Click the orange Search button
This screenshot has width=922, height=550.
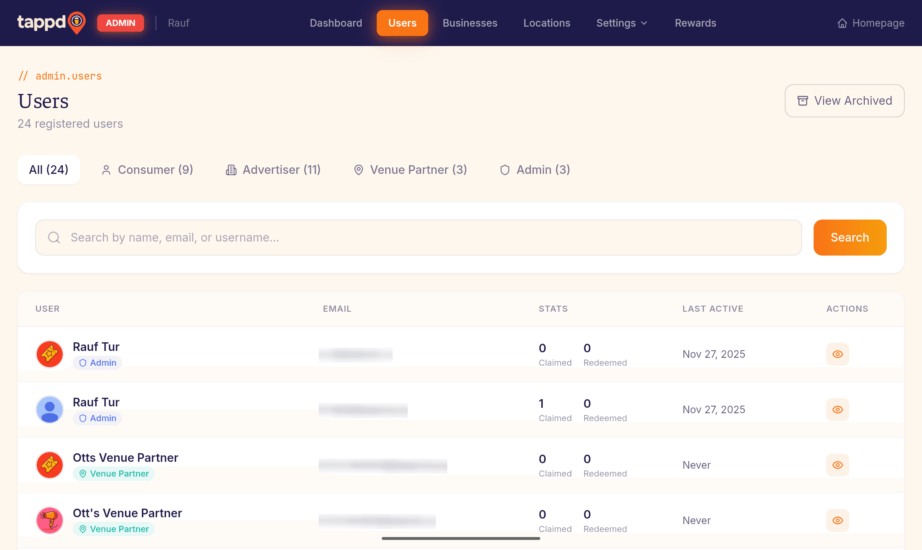pyautogui.click(x=850, y=238)
